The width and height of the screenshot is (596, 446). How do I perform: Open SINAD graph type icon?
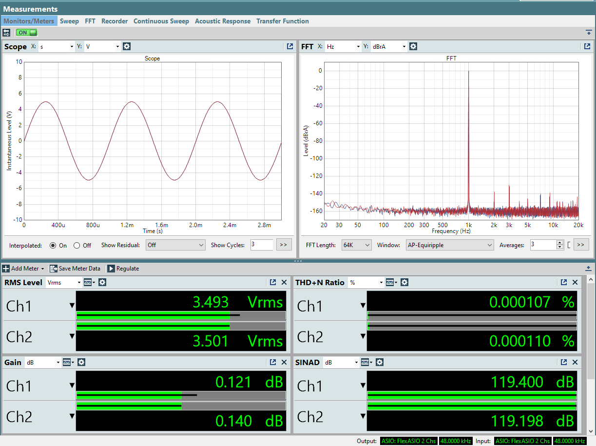[x=367, y=362]
